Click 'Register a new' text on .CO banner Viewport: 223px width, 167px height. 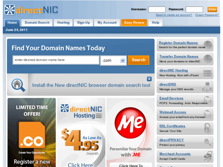coord(32,162)
